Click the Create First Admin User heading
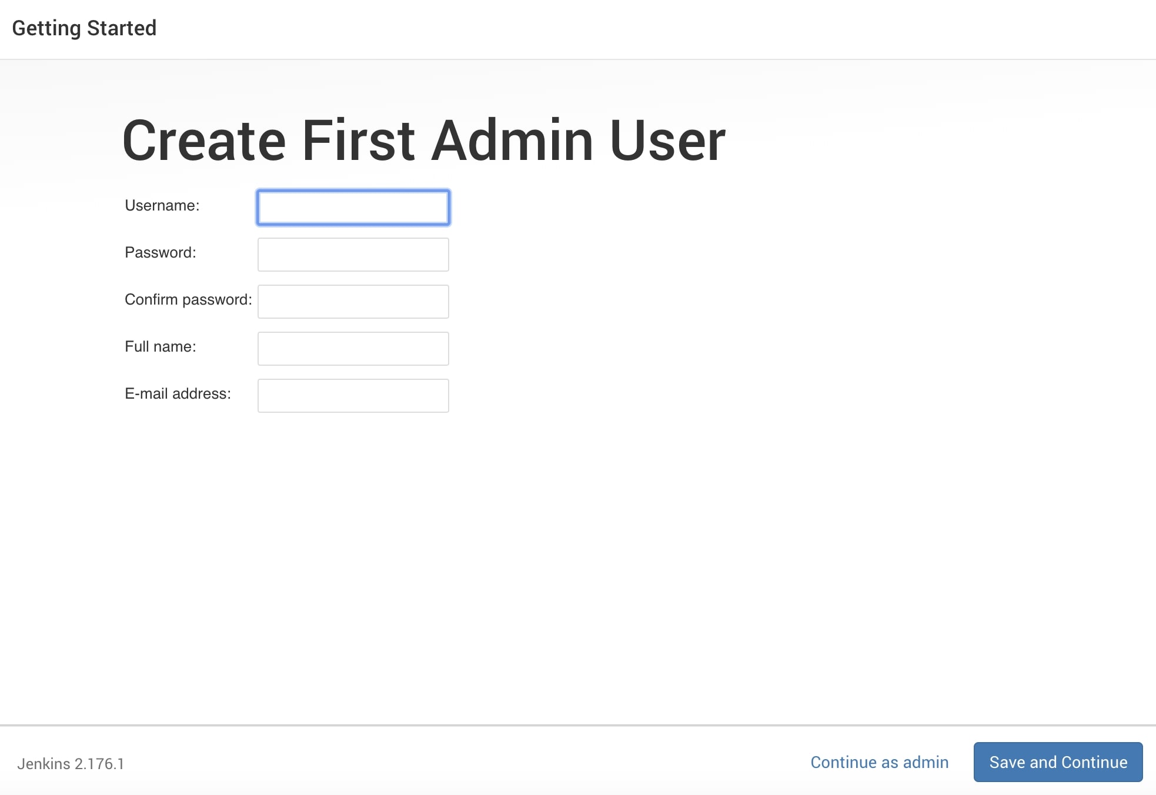 tap(423, 141)
